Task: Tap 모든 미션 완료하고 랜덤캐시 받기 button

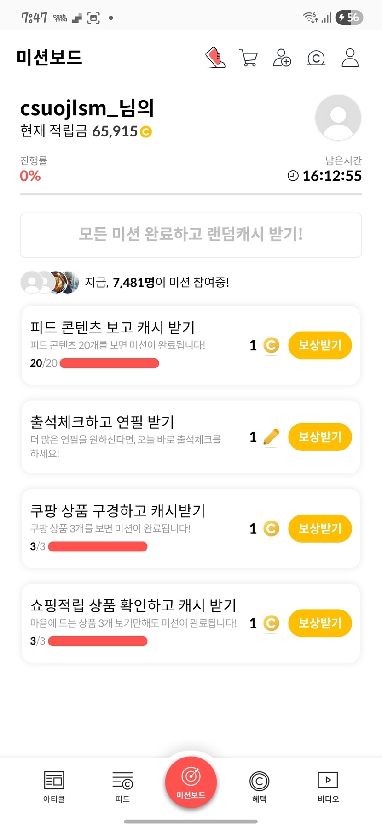Action: [x=191, y=235]
